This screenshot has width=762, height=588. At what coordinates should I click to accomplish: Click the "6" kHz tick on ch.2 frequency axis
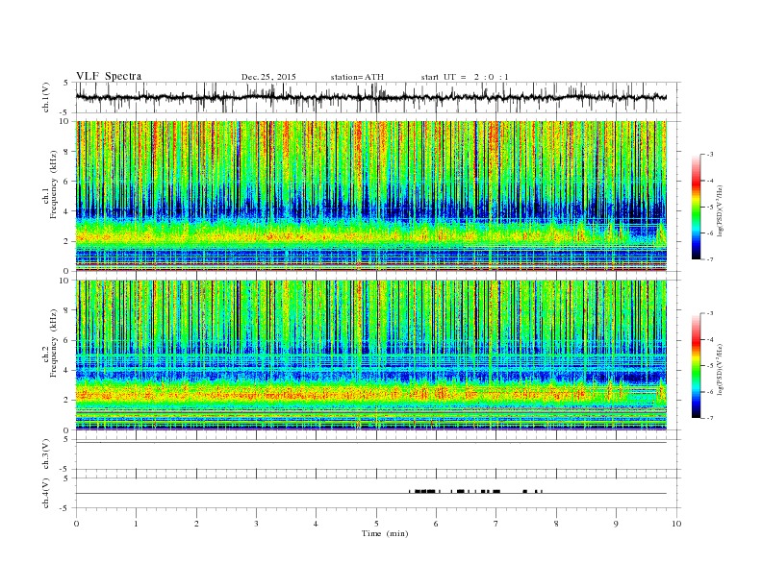67,340
